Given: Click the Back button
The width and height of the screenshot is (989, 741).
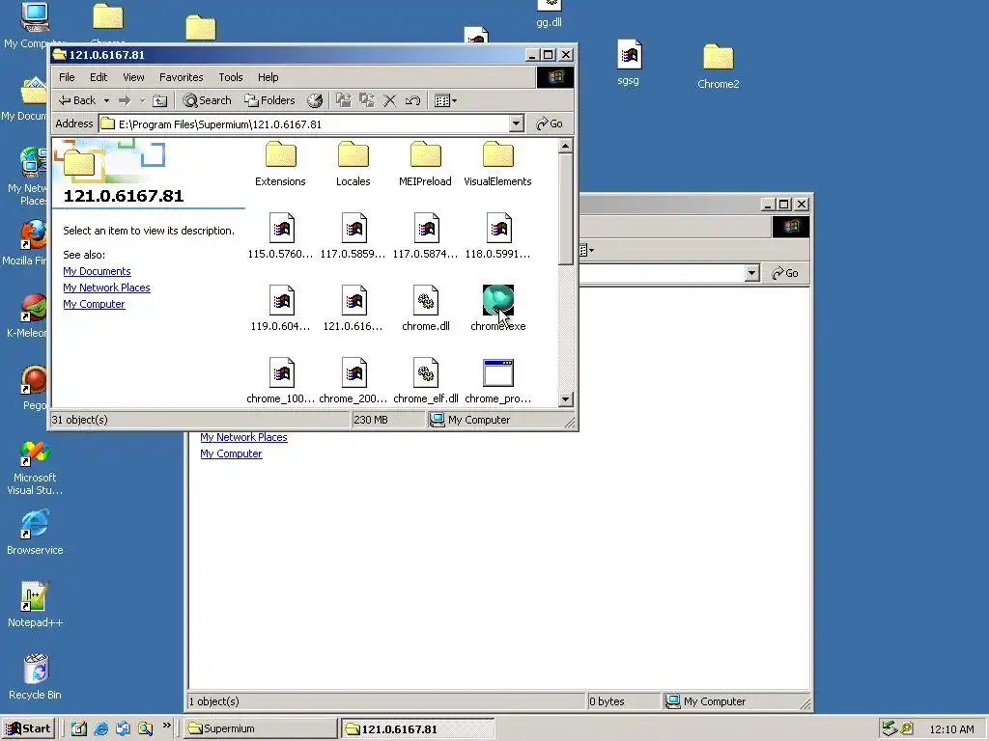Looking at the screenshot, I should (77, 100).
